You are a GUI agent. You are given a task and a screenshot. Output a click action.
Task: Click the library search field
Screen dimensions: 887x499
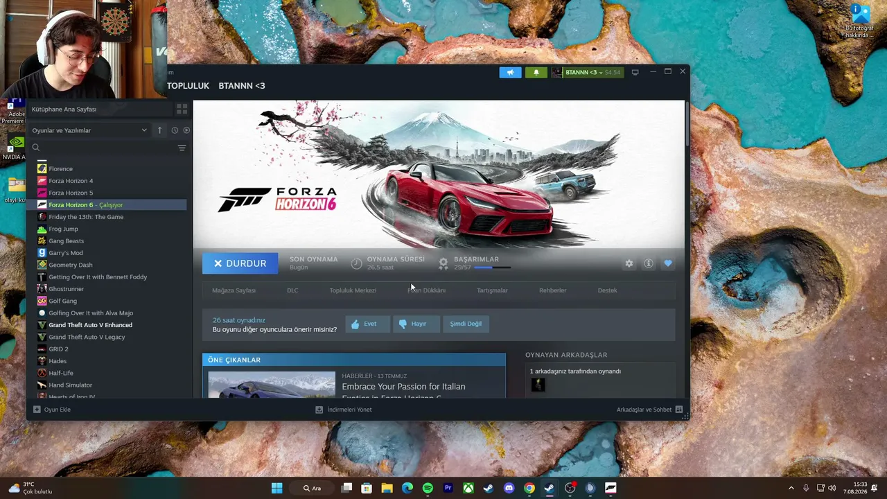coord(104,148)
